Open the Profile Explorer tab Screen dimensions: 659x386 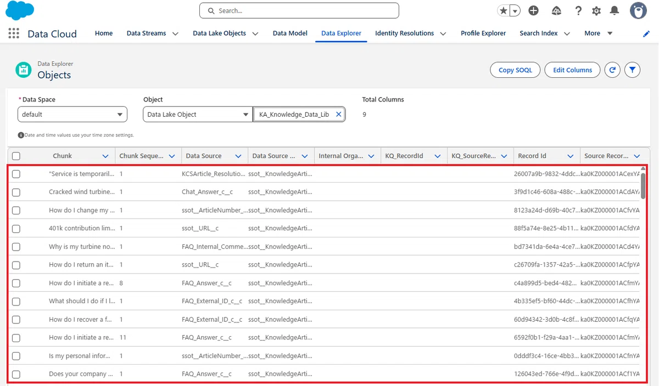click(483, 33)
